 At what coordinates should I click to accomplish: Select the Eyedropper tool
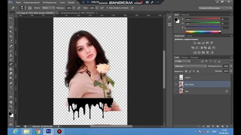tap(11, 41)
